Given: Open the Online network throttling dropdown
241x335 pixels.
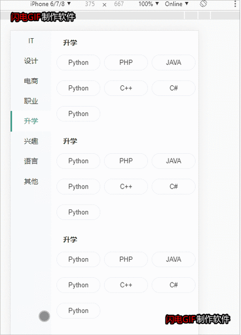Looking at the screenshot, I should tap(177, 4).
